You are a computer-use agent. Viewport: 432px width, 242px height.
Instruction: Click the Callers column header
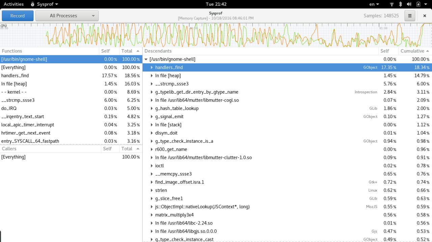[x=50, y=148]
